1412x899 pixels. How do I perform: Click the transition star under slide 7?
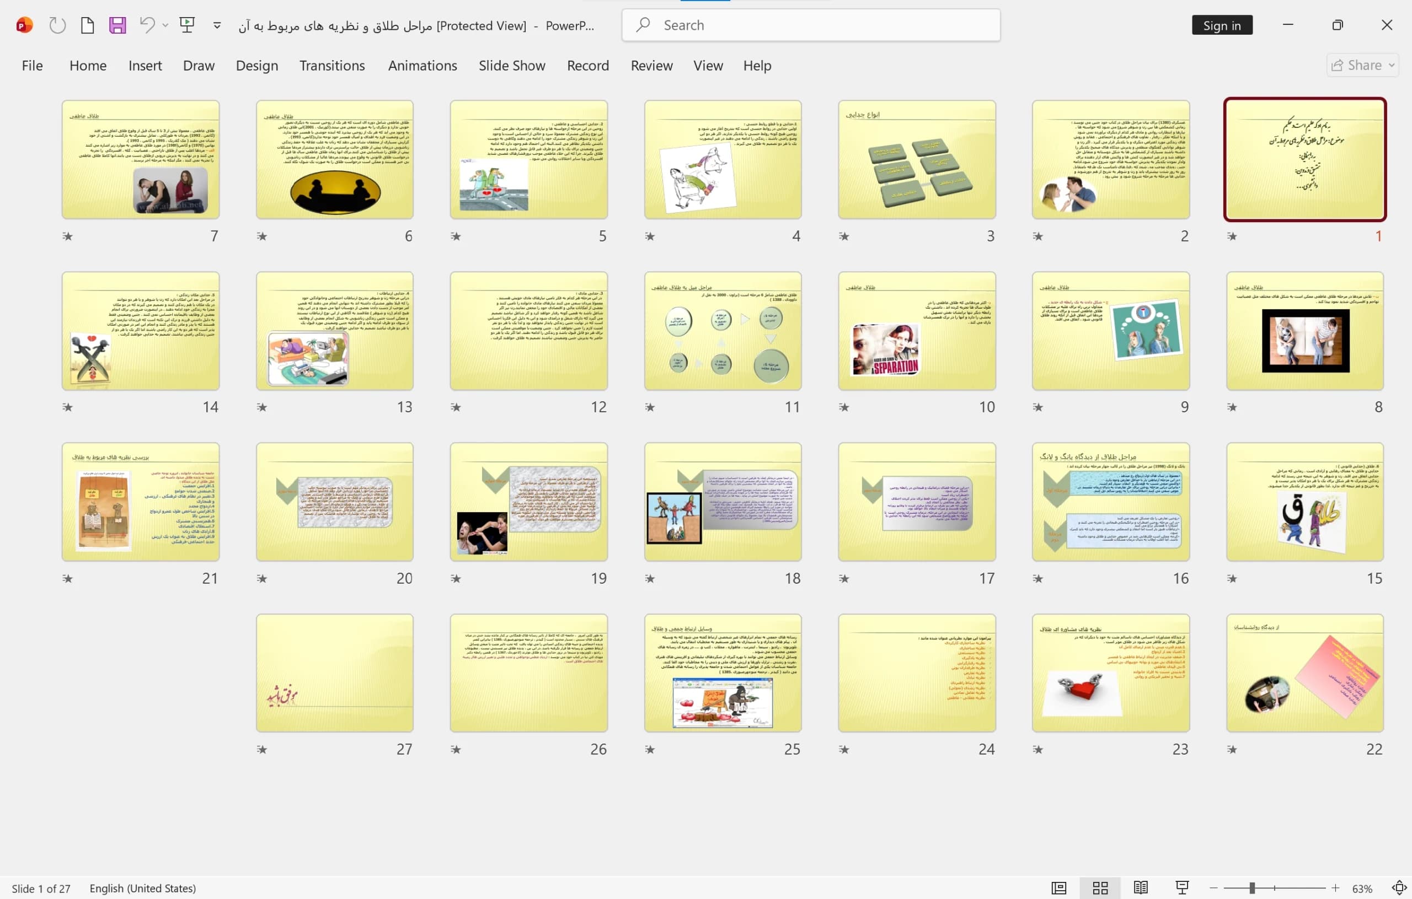[x=68, y=236]
